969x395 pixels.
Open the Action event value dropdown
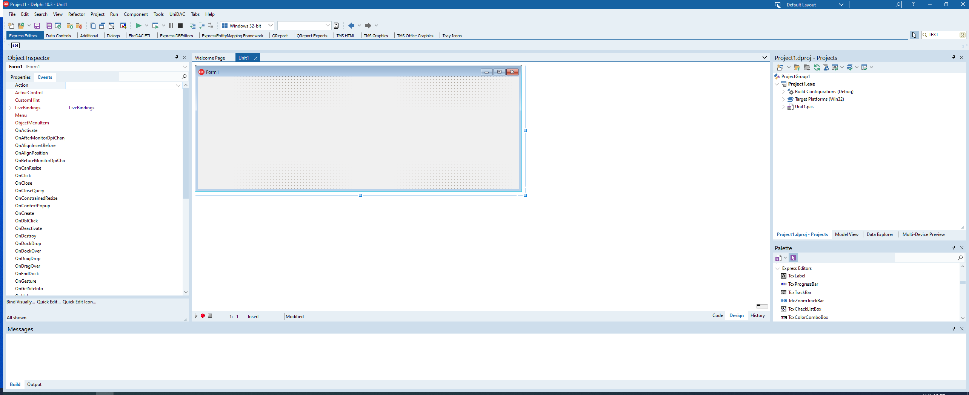point(178,86)
